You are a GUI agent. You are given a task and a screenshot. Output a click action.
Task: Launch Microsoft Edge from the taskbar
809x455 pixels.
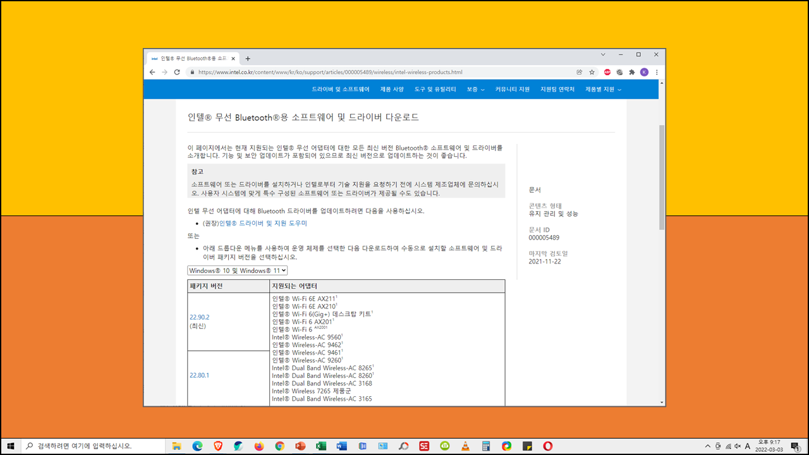coord(197,446)
